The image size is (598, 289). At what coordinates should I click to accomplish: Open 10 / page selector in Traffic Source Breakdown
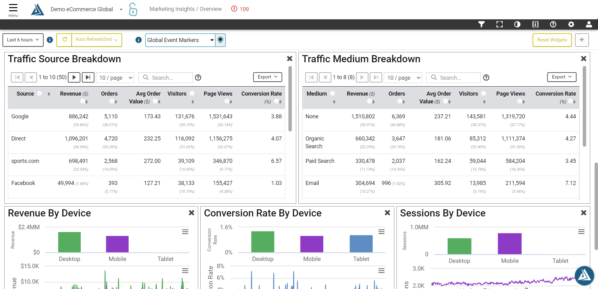(115, 78)
